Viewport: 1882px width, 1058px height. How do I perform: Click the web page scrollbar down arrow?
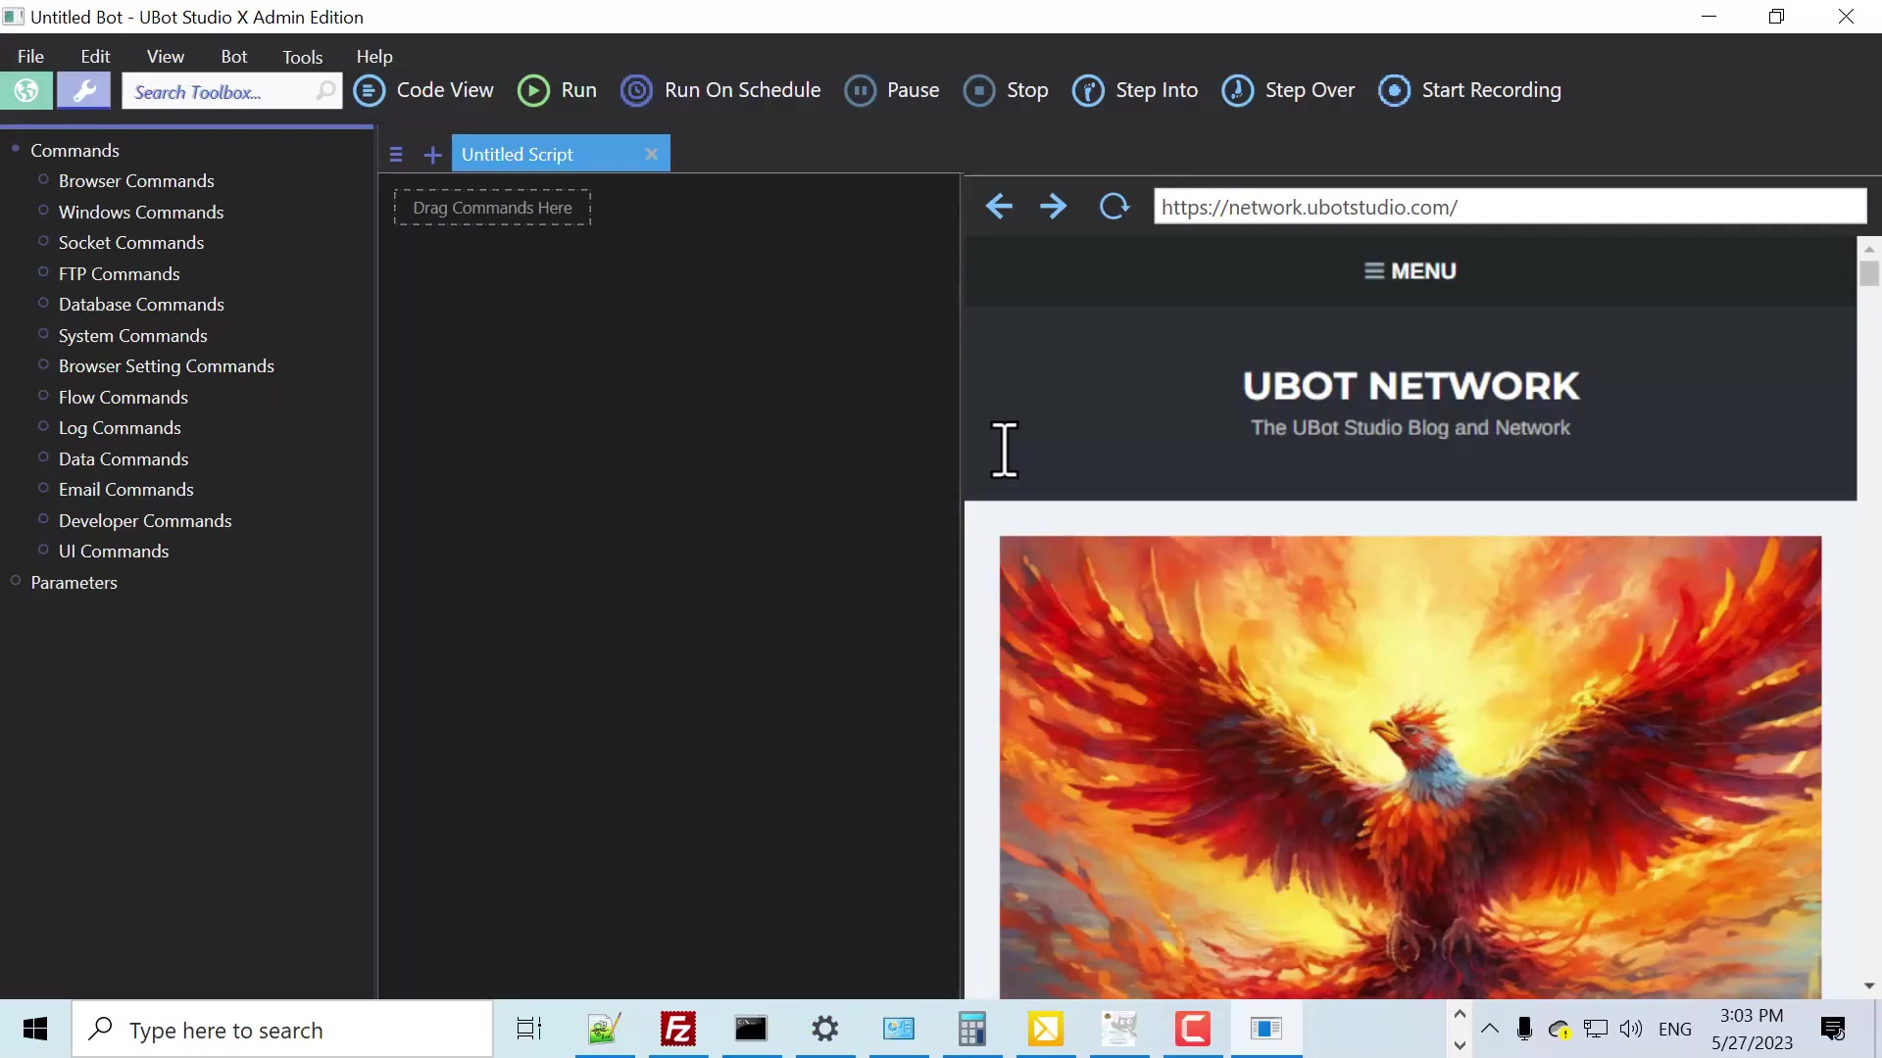tap(1869, 986)
